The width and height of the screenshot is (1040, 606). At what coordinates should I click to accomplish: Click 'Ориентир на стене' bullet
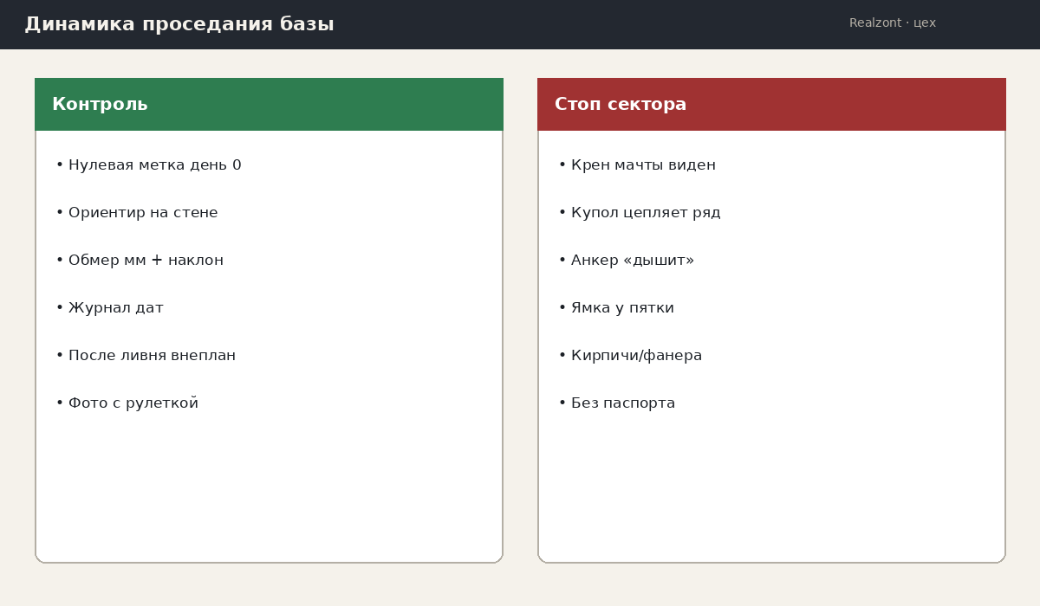click(137, 213)
